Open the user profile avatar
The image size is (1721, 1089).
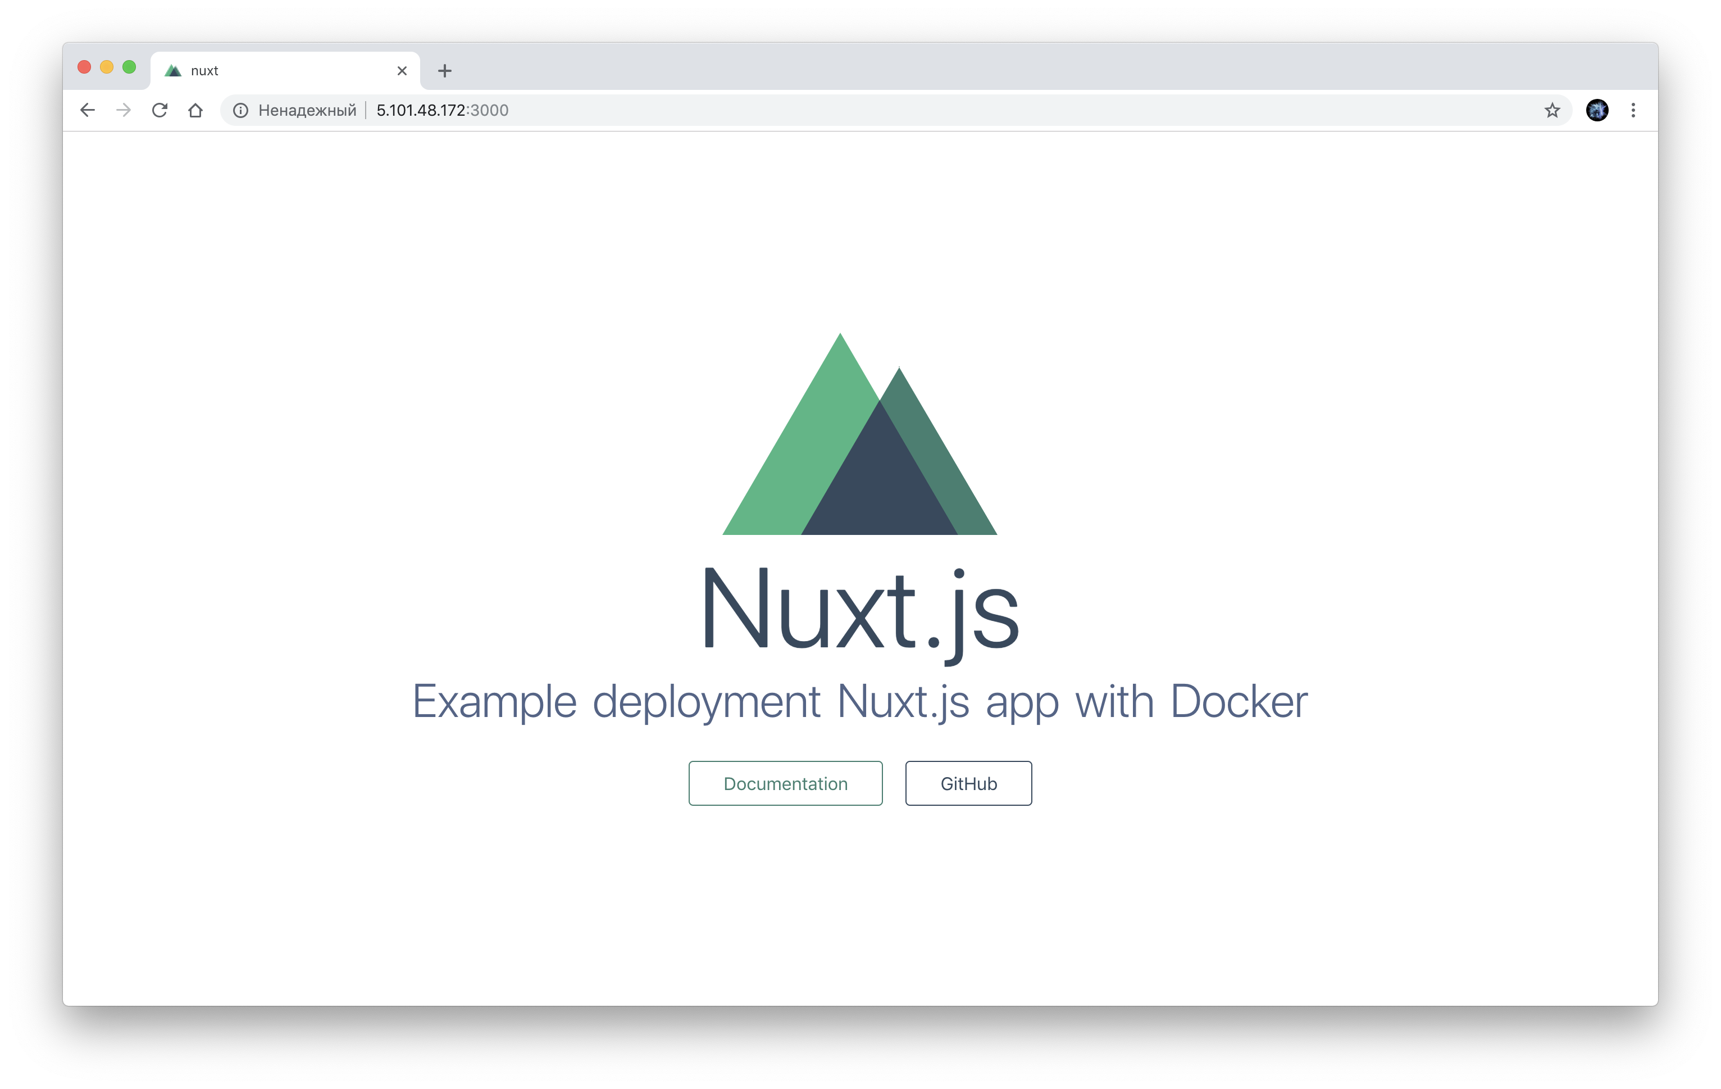[x=1597, y=110]
